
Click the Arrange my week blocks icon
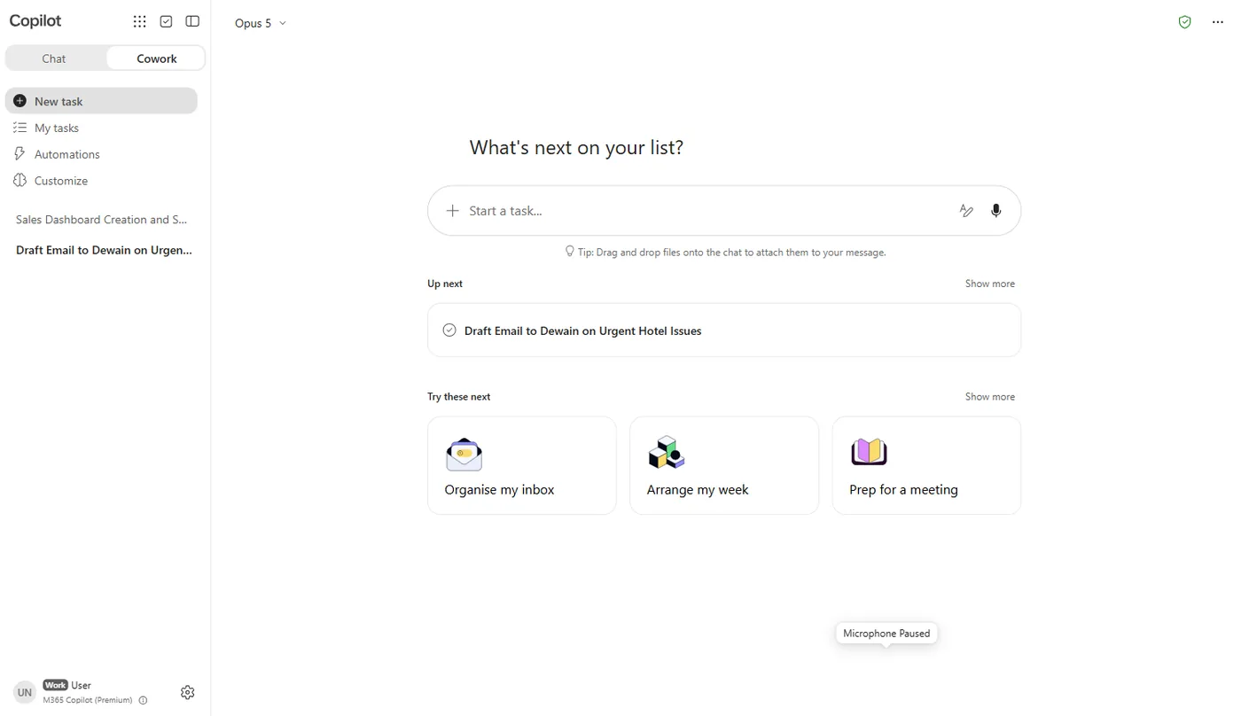click(666, 453)
